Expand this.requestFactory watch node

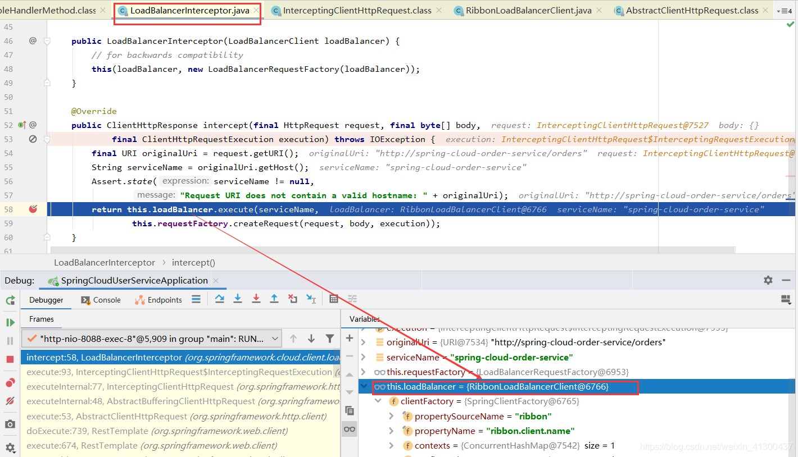point(364,372)
